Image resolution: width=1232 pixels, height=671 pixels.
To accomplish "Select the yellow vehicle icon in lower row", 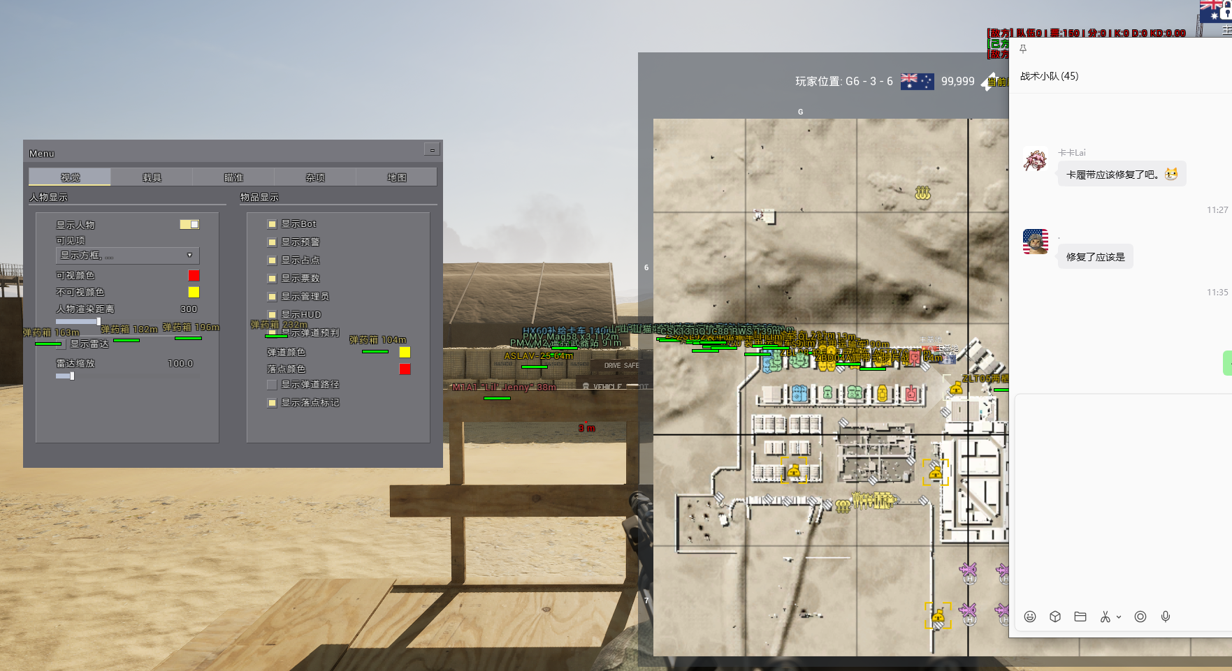I will (883, 394).
